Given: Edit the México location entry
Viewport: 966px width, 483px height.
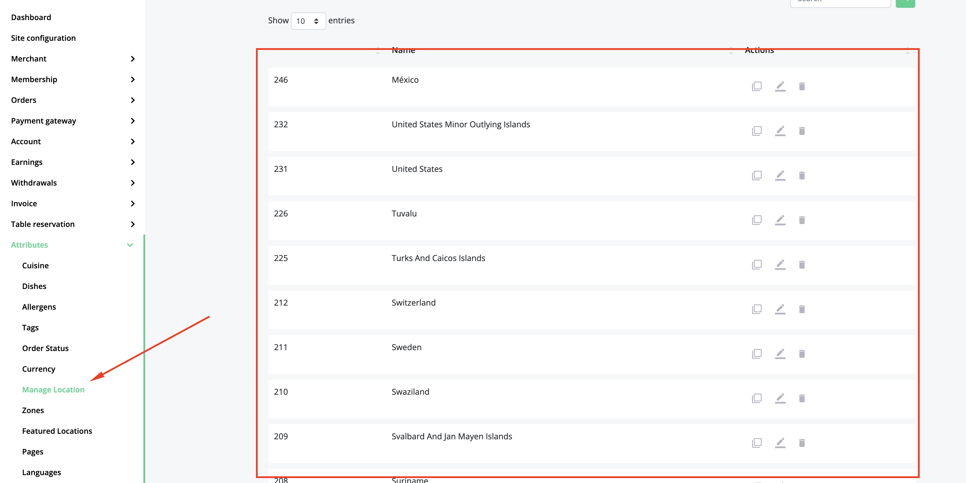Looking at the screenshot, I should click(780, 87).
